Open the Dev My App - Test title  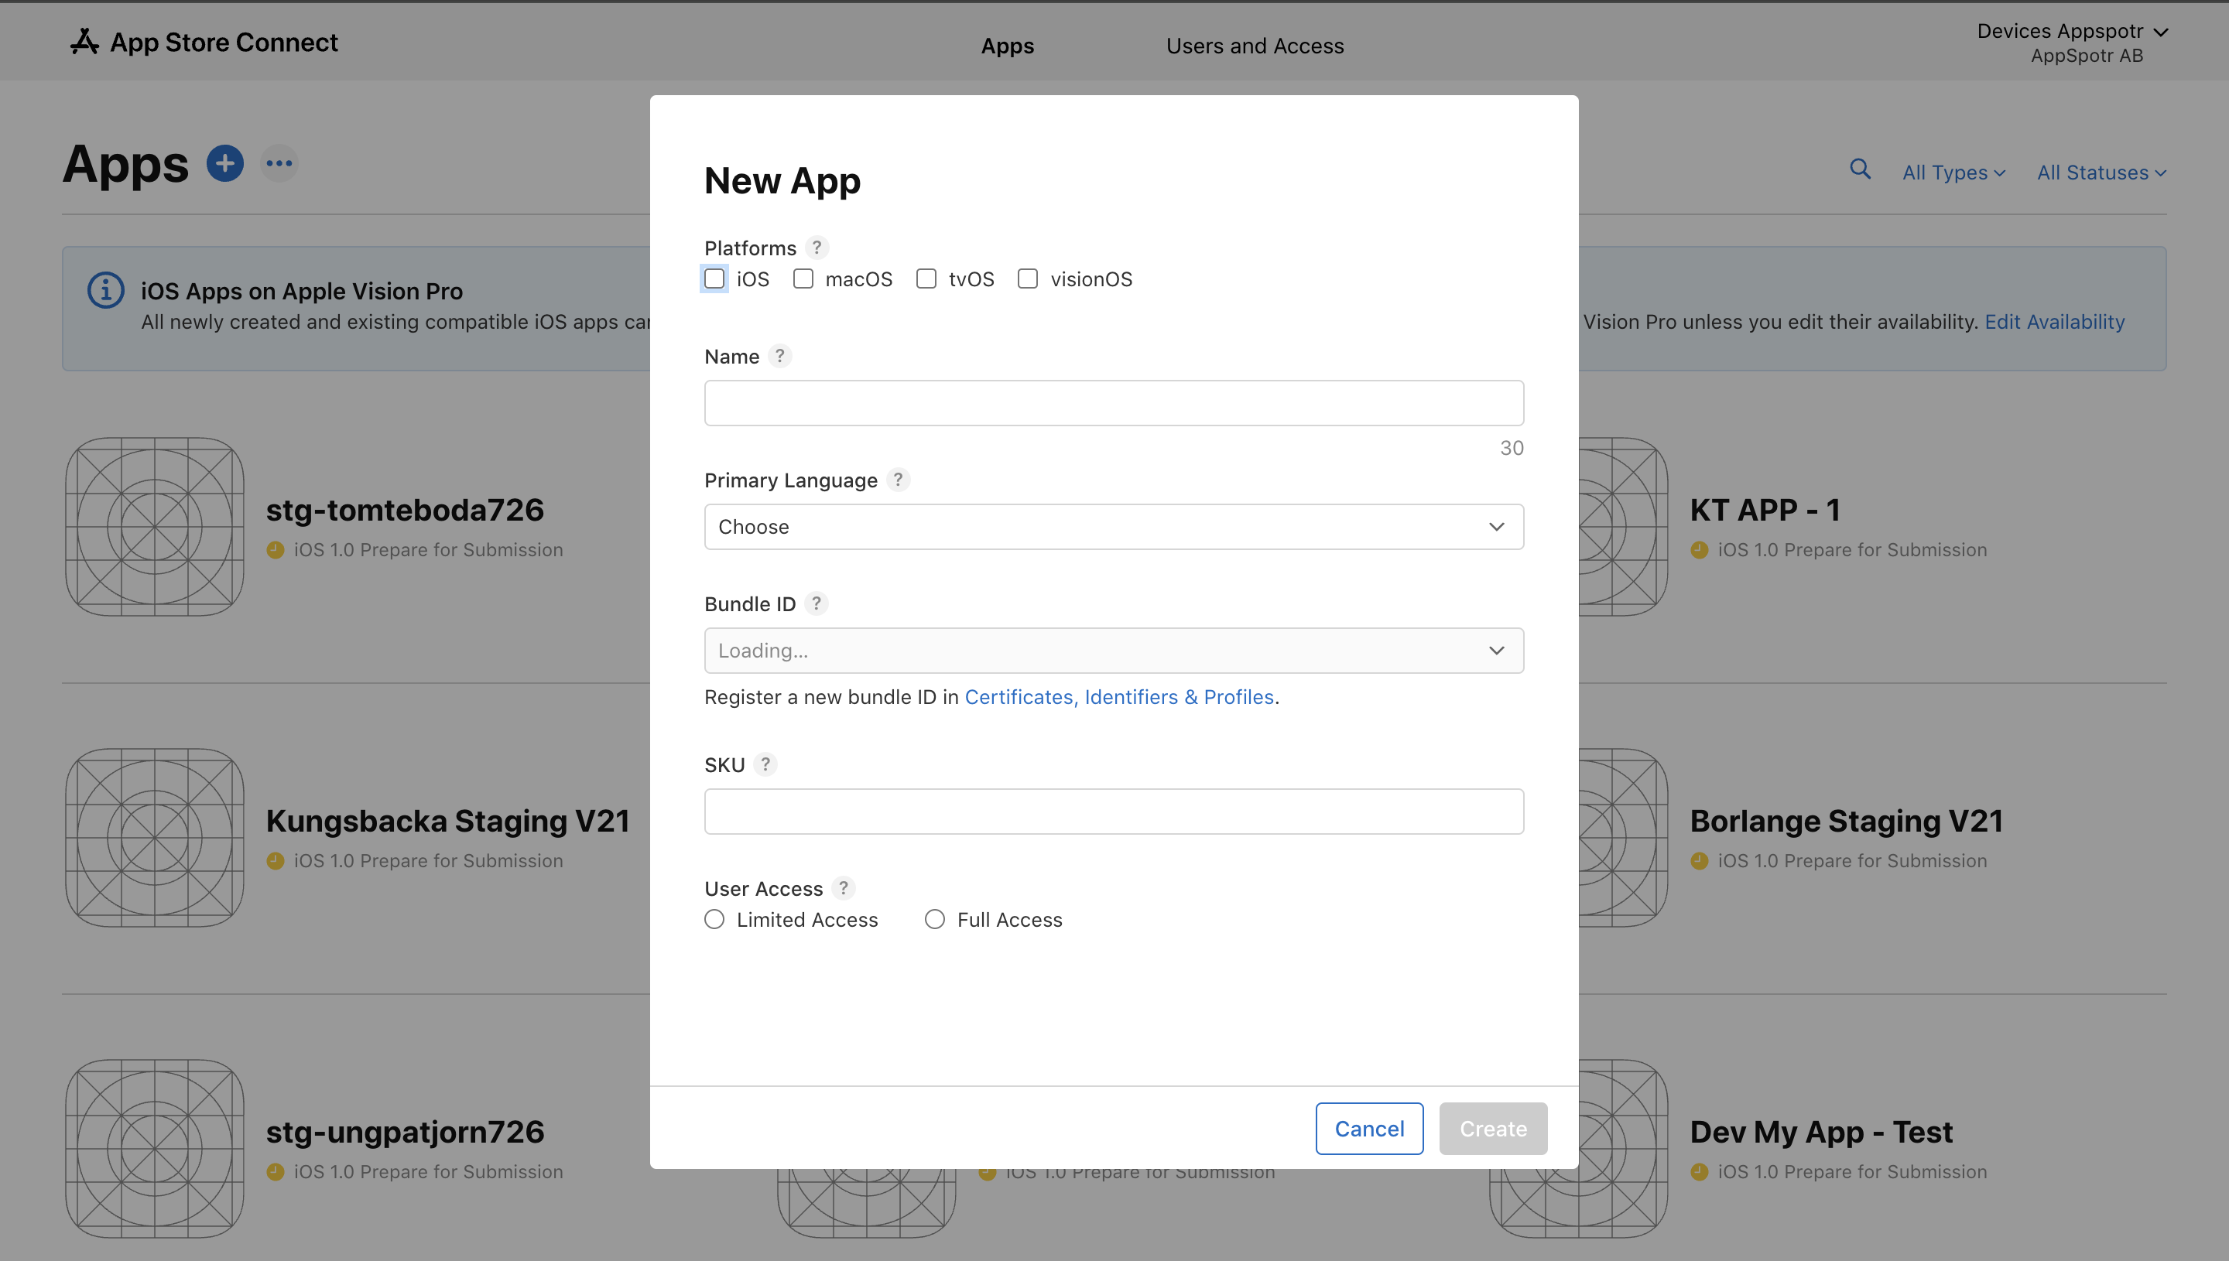1822,1132
